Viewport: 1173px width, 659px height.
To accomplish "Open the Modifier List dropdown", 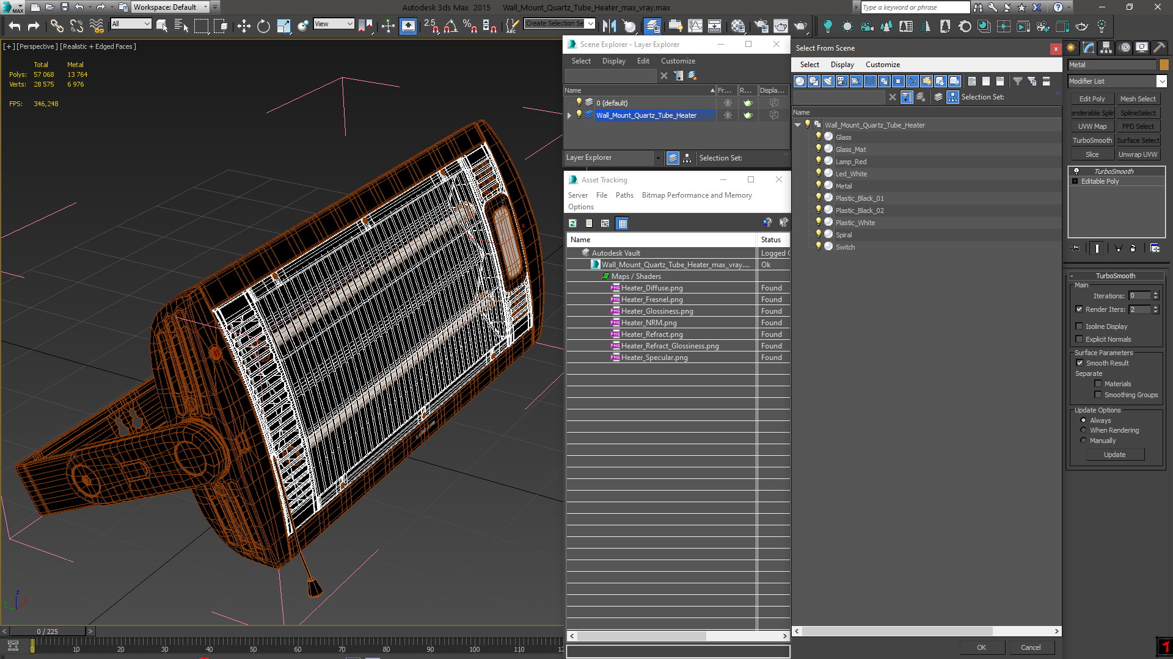I will (1161, 81).
